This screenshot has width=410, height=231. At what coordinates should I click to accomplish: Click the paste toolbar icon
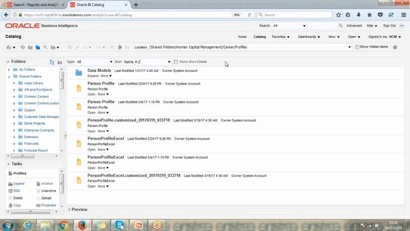[x=127, y=47]
